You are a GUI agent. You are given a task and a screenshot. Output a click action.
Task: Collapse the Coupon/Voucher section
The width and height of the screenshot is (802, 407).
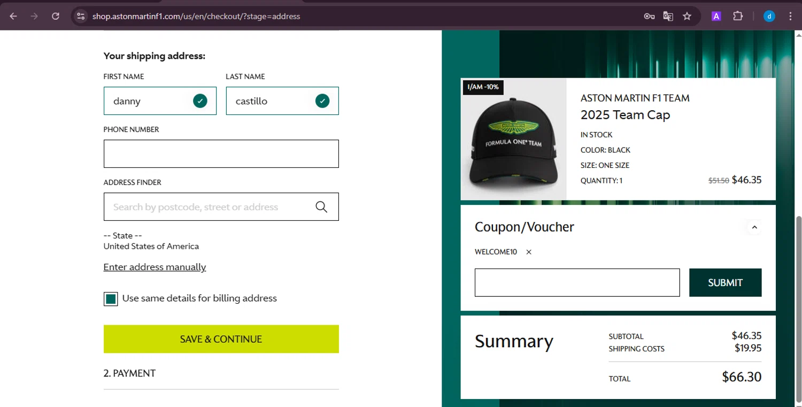[x=754, y=227]
